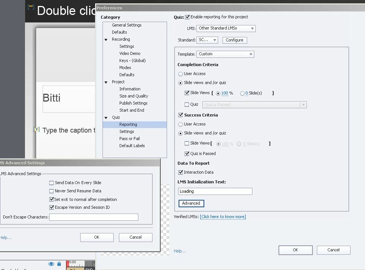
Task: Click Cancel in LMS Advanced Settings
Action: (x=135, y=238)
